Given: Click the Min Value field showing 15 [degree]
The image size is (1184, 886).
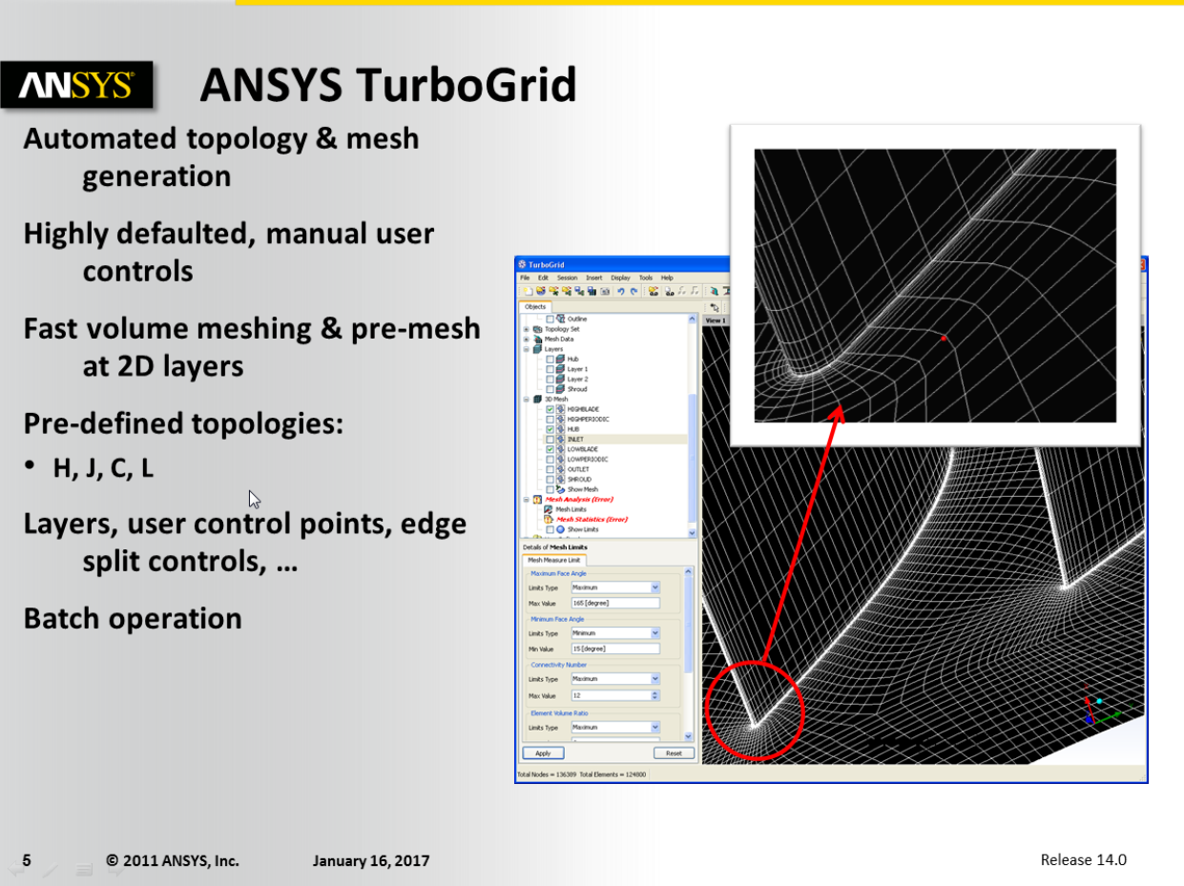Looking at the screenshot, I should click(615, 649).
